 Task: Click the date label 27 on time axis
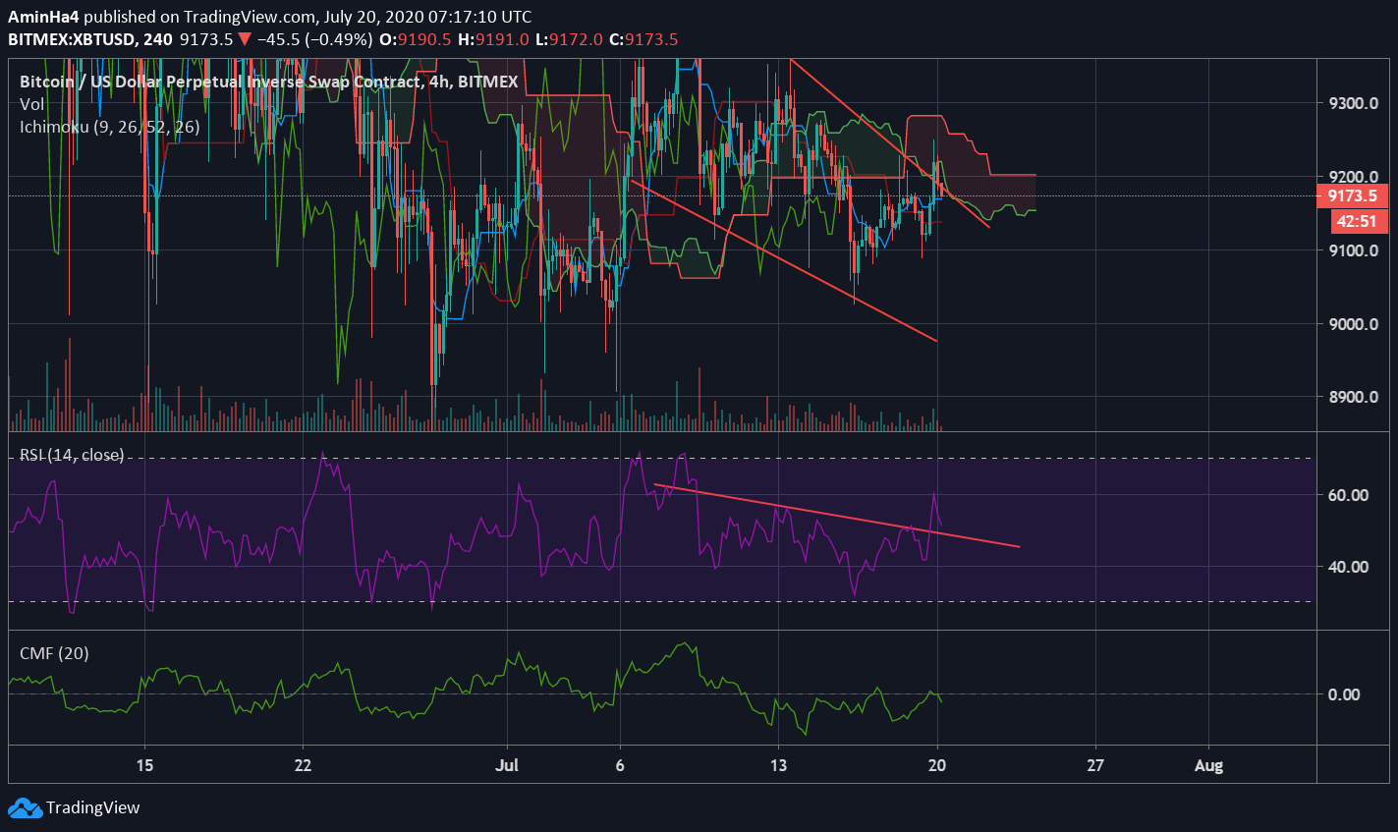point(1095,766)
